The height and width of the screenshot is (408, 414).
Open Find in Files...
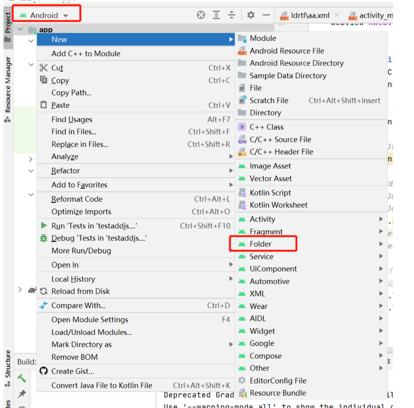pyautogui.click(x=136, y=132)
